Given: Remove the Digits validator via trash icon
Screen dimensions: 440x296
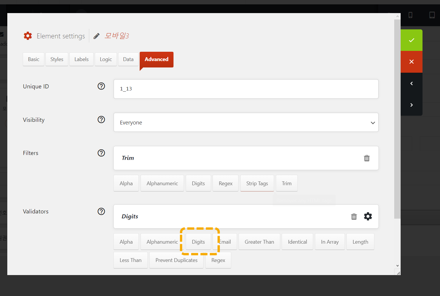Looking at the screenshot, I should pos(354,217).
